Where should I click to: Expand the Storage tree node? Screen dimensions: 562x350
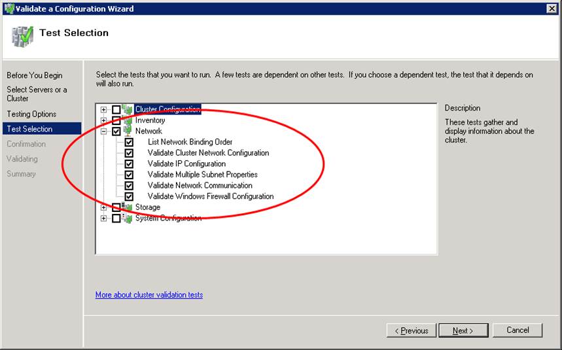(x=103, y=207)
